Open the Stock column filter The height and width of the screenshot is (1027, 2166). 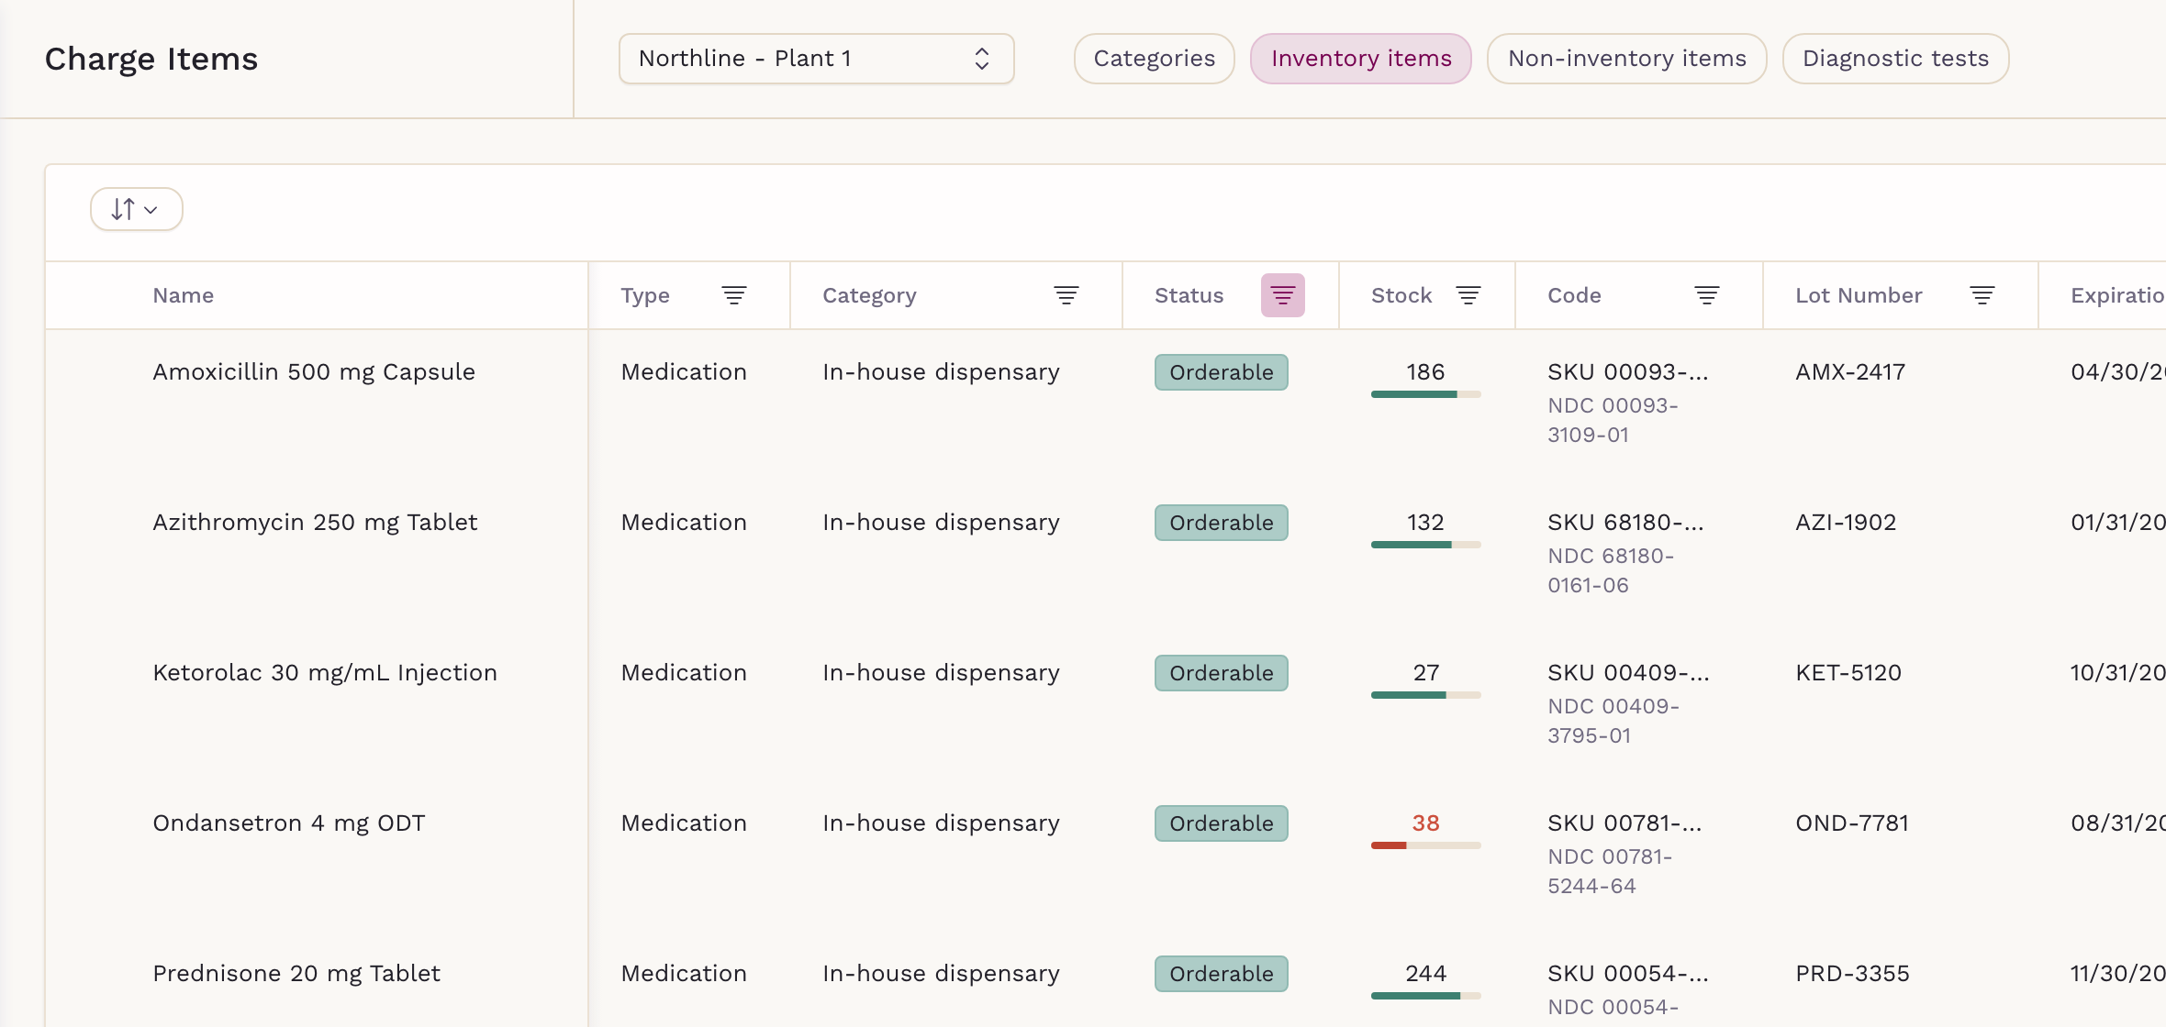point(1468,295)
